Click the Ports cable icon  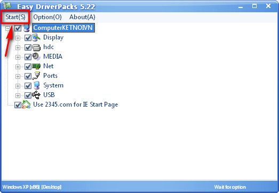point(36,76)
